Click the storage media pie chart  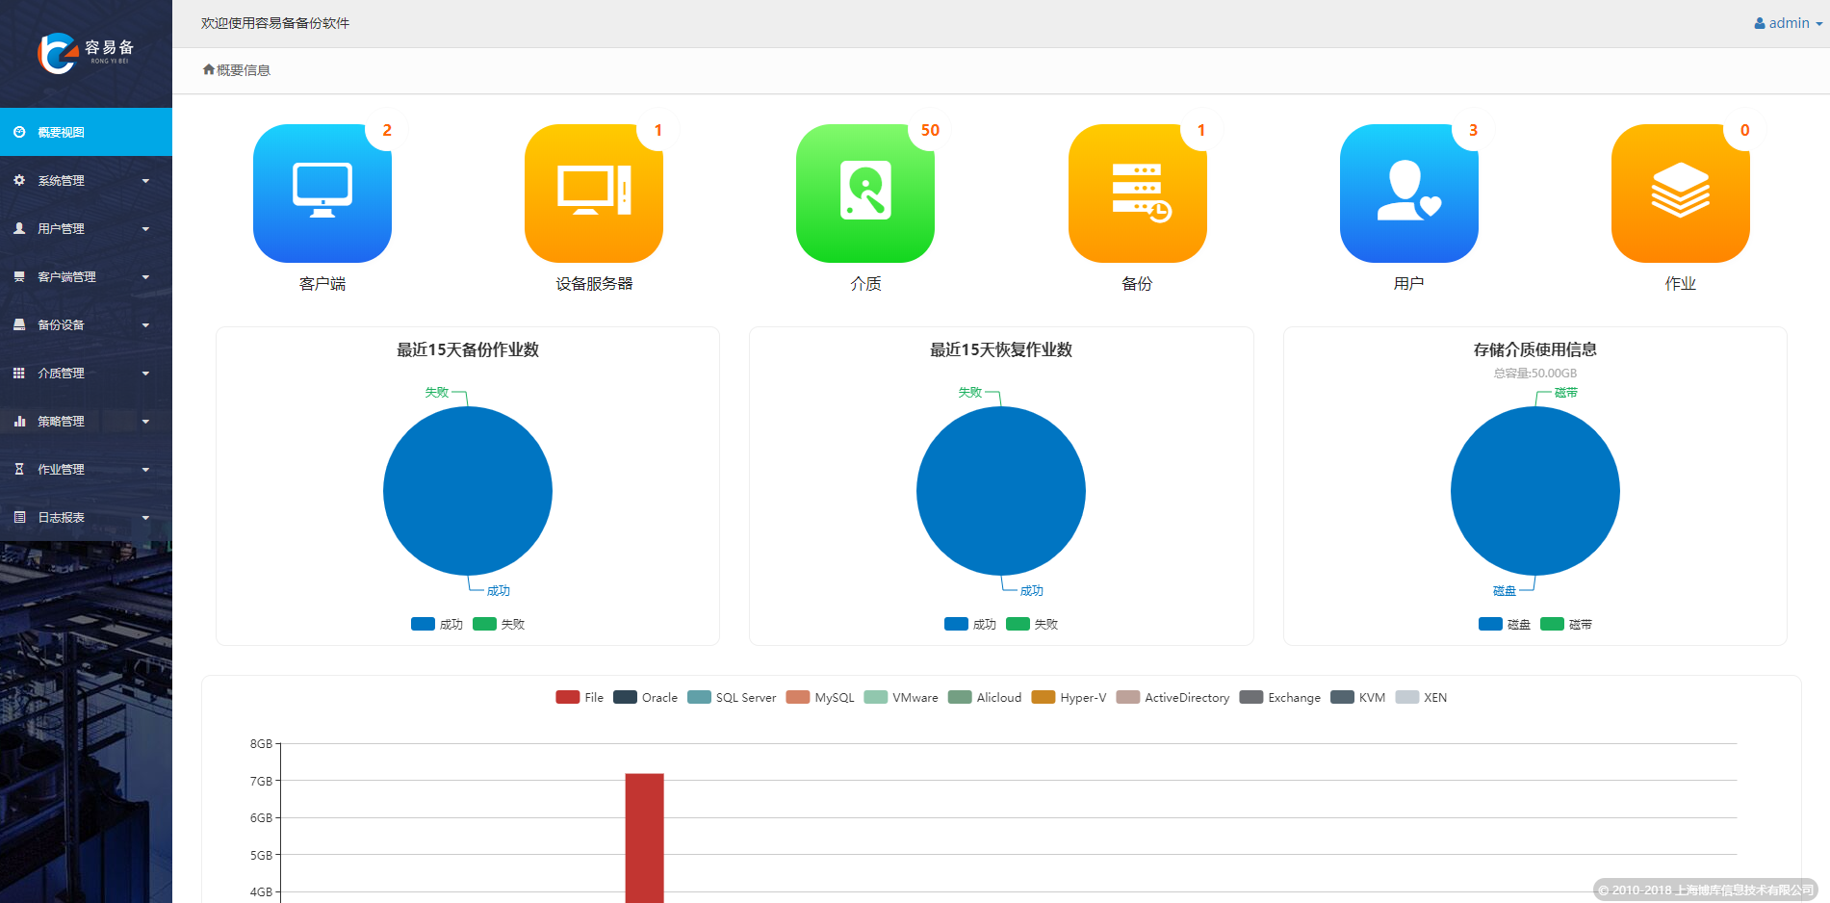[1535, 491]
